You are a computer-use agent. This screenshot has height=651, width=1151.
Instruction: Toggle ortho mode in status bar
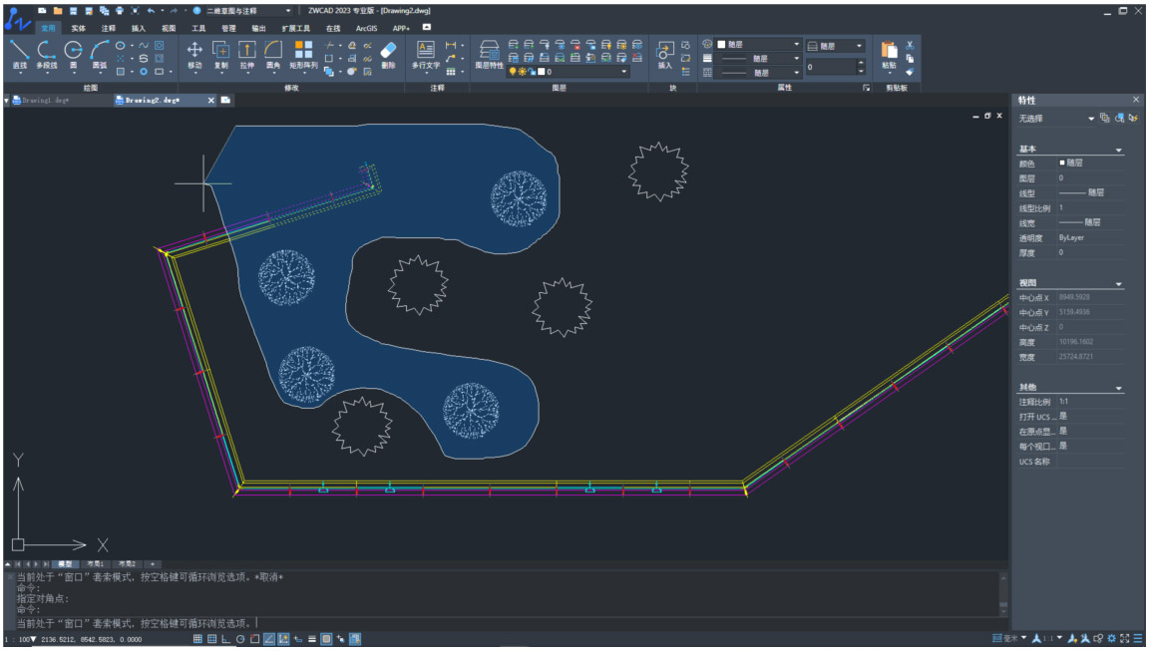(x=225, y=639)
